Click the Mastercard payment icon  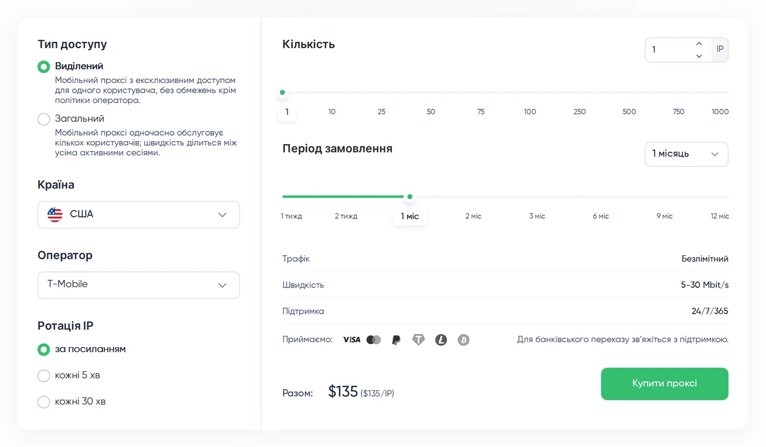click(373, 340)
